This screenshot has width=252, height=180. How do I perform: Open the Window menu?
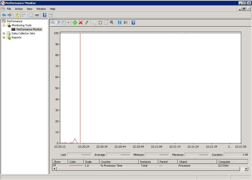click(x=41, y=9)
